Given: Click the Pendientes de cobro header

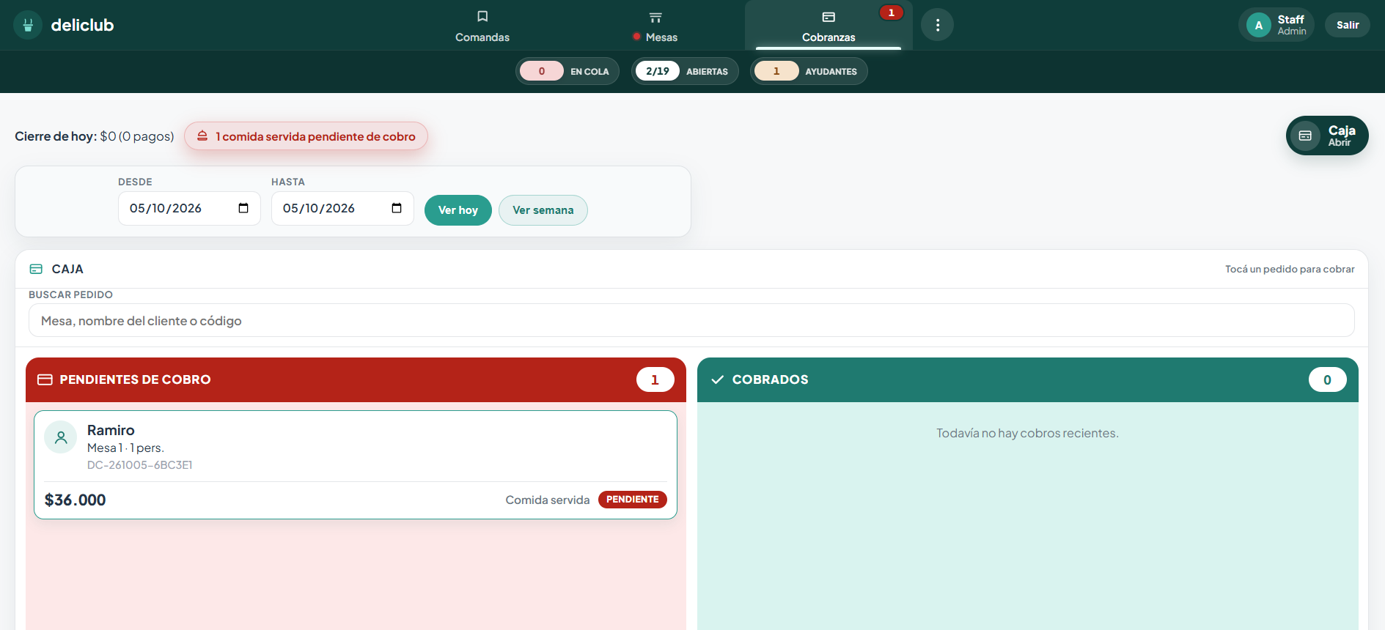Looking at the screenshot, I should click(x=356, y=379).
